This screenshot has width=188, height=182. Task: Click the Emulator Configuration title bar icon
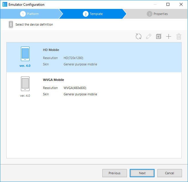coord(5,5)
